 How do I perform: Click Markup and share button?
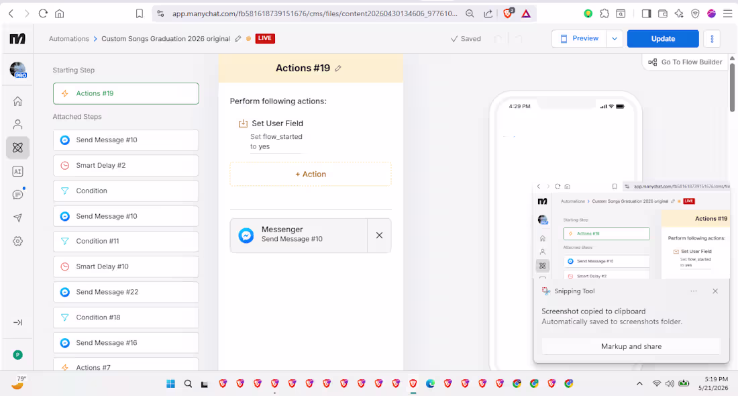(631, 346)
